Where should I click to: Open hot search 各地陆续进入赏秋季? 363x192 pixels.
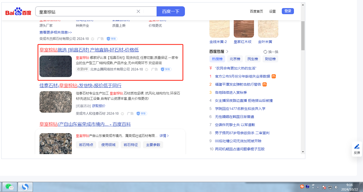tap(231, 92)
